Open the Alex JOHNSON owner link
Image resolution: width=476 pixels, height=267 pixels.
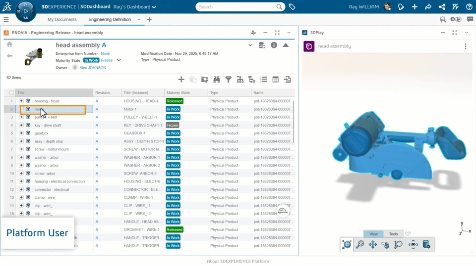tap(93, 68)
